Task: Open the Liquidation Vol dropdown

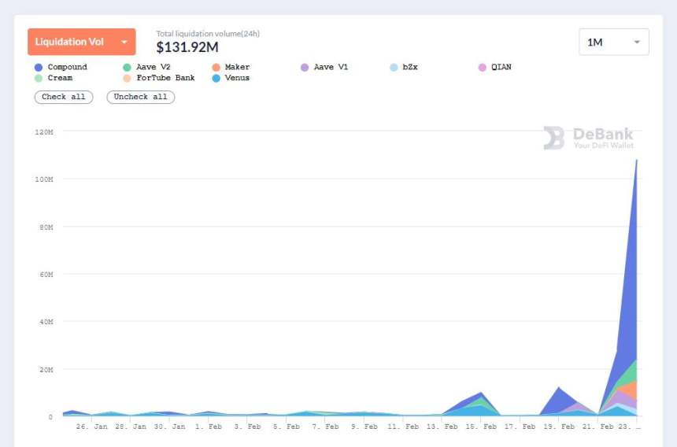Action: point(82,42)
